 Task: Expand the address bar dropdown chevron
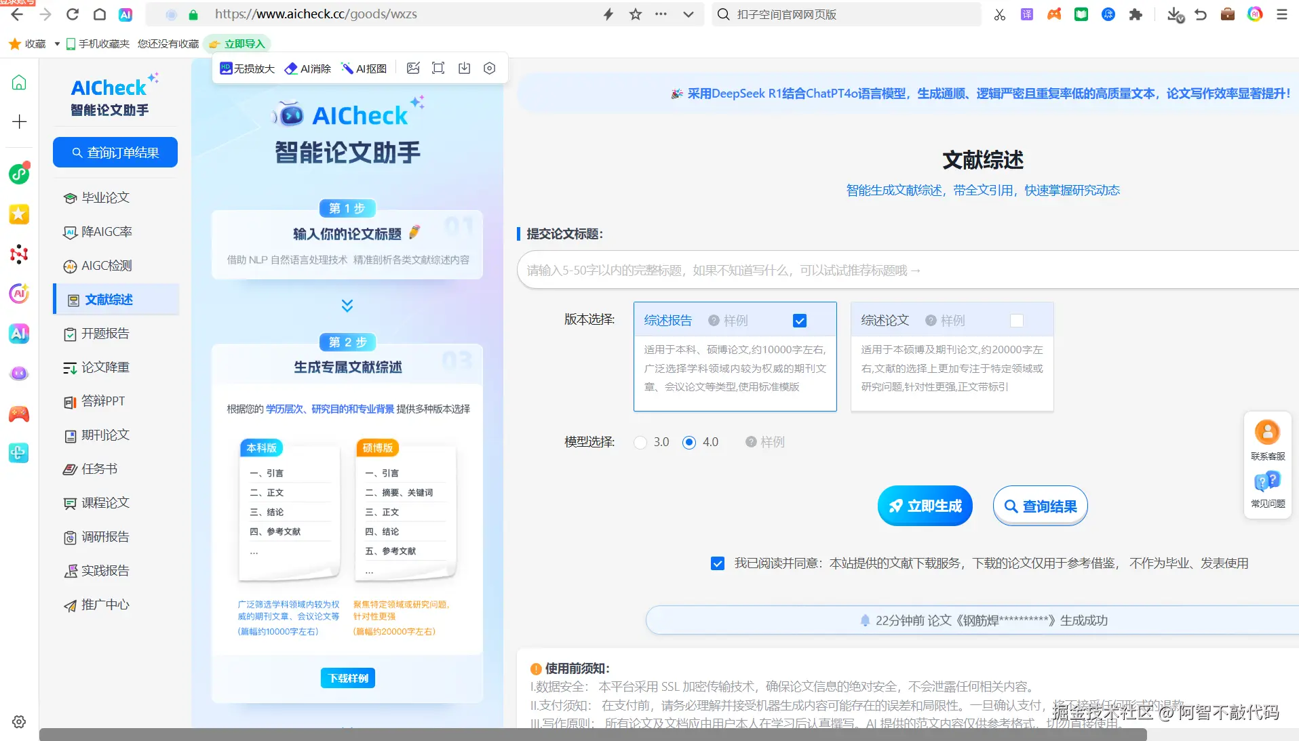[689, 14]
